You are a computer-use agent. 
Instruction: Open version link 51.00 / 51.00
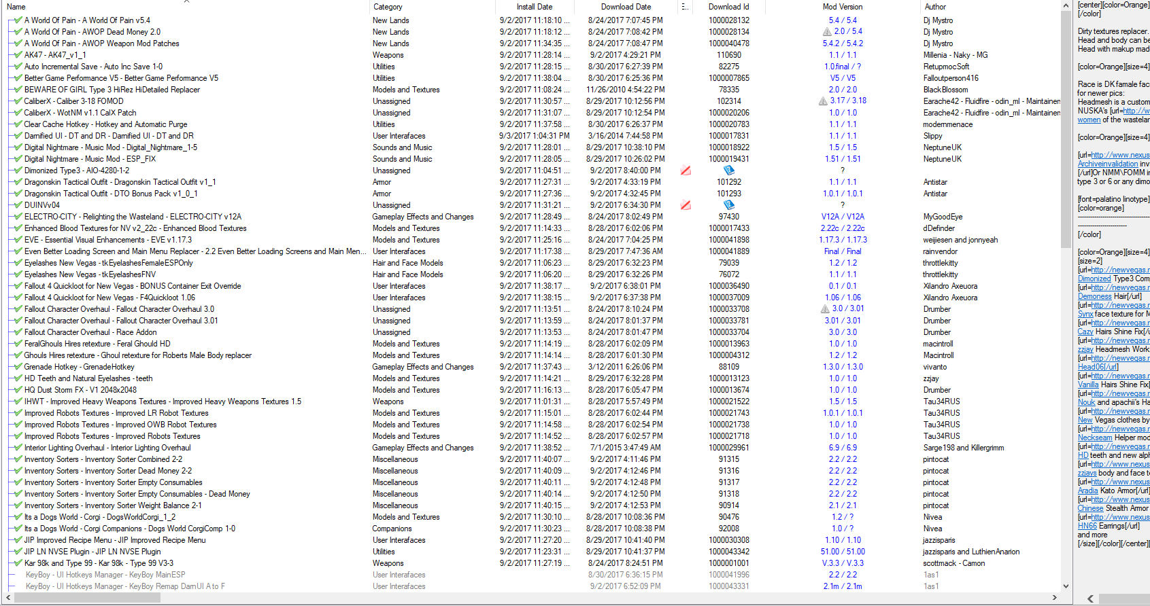[x=843, y=552]
